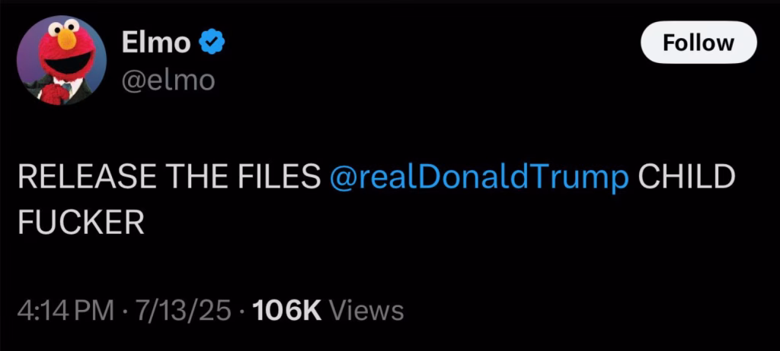Follow the Elmo account
This screenshot has width=780, height=351.
699,43
